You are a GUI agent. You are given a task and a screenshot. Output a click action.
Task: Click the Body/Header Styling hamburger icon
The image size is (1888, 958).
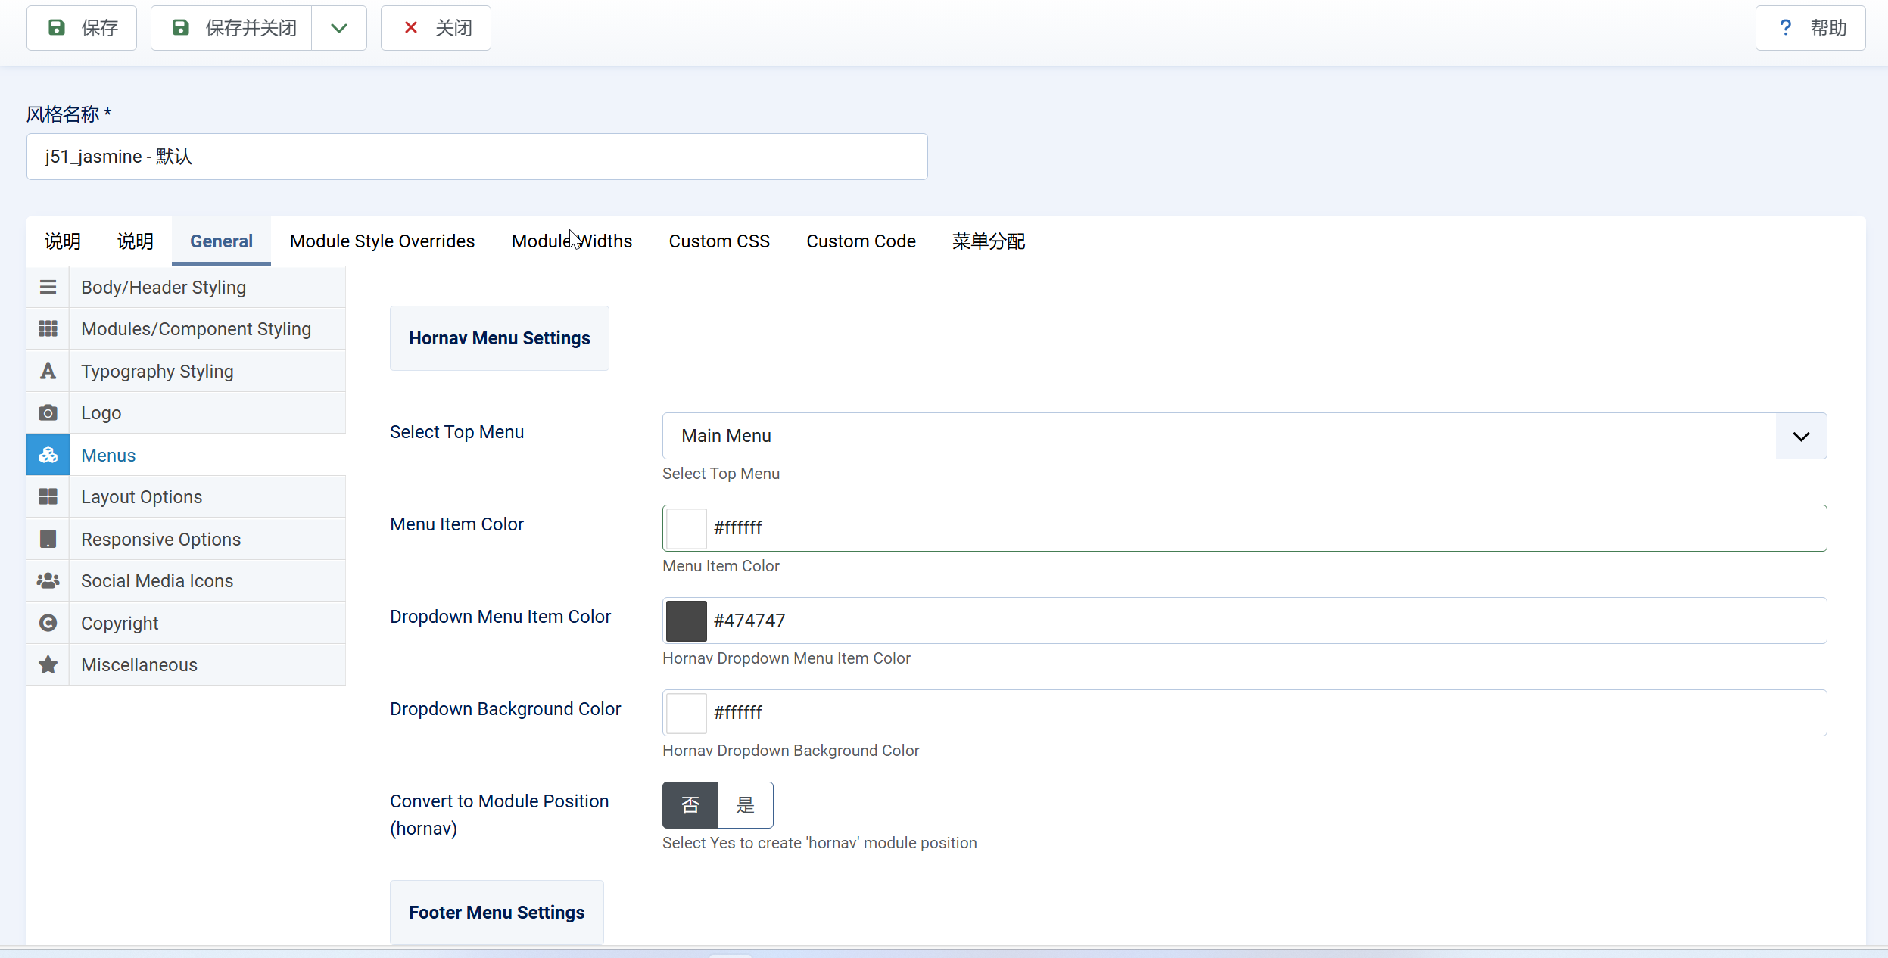pyautogui.click(x=48, y=288)
